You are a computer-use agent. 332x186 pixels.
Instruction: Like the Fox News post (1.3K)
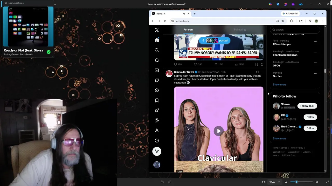(219, 64)
